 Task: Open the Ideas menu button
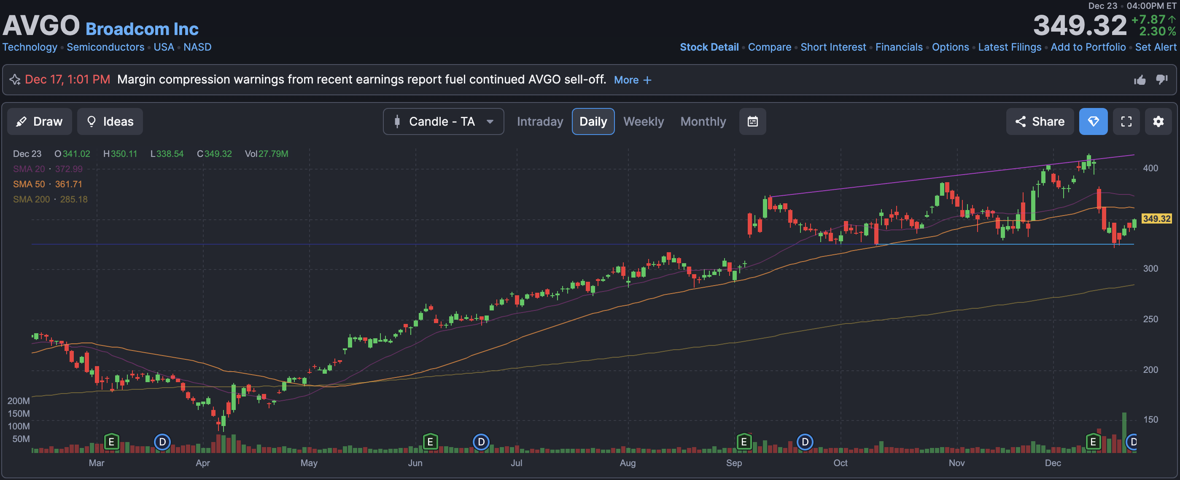pyautogui.click(x=110, y=121)
